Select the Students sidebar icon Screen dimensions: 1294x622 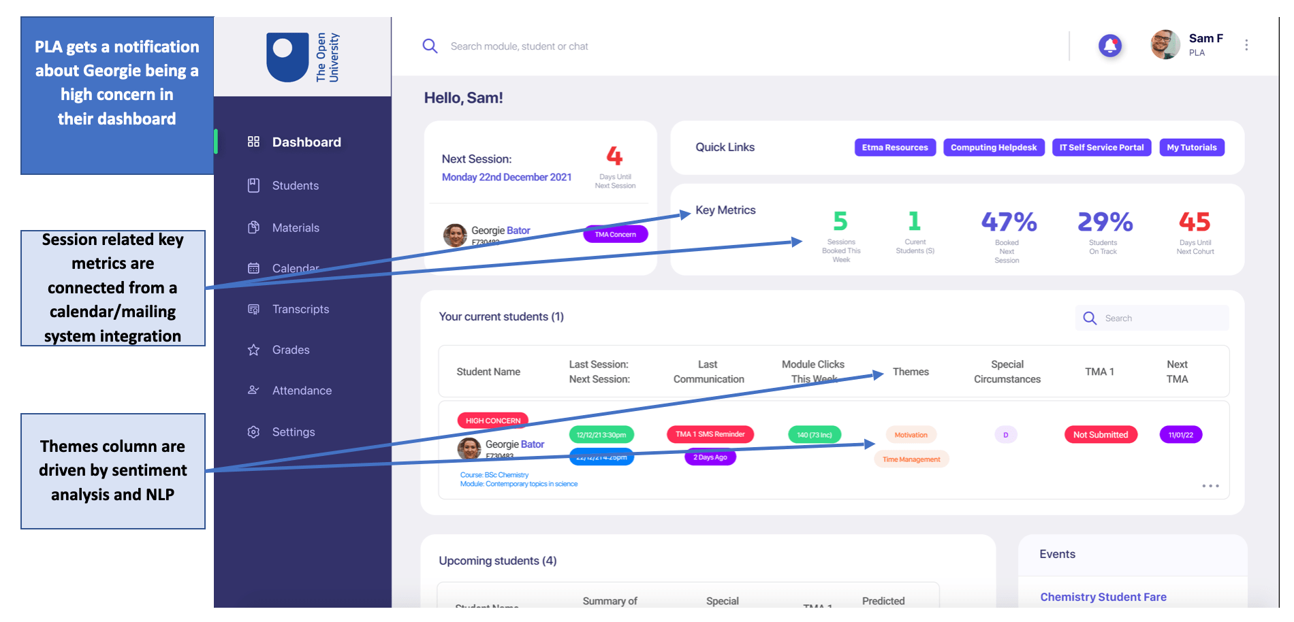pos(253,186)
